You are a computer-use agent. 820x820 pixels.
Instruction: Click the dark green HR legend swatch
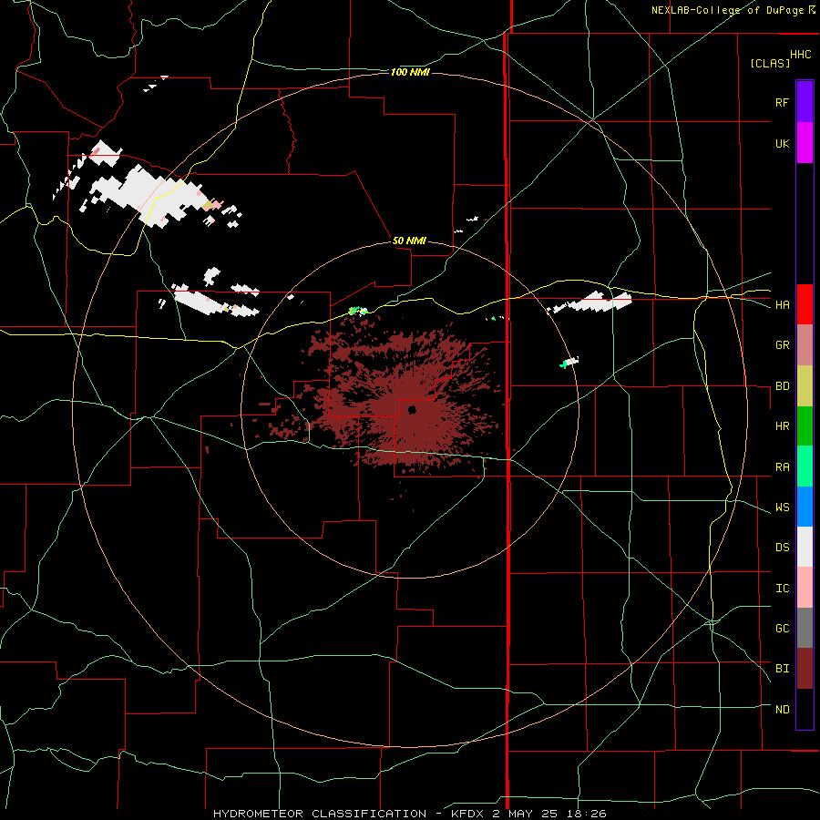coord(805,426)
